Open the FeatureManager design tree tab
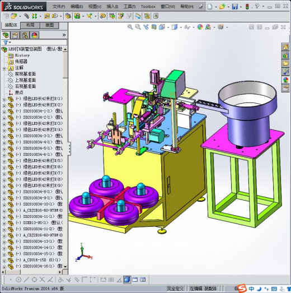Image resolution: width=291 pixels, height=293 pixels. point(6,35)
